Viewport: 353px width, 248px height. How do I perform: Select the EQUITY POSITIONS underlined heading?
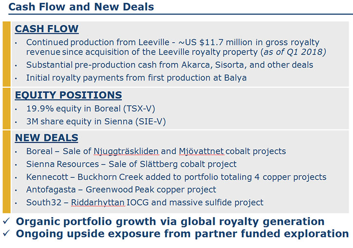[69, 95]
